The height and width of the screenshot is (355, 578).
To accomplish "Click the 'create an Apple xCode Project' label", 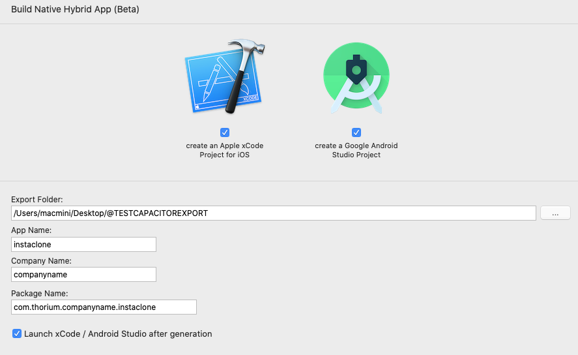I will pos(225,150).
